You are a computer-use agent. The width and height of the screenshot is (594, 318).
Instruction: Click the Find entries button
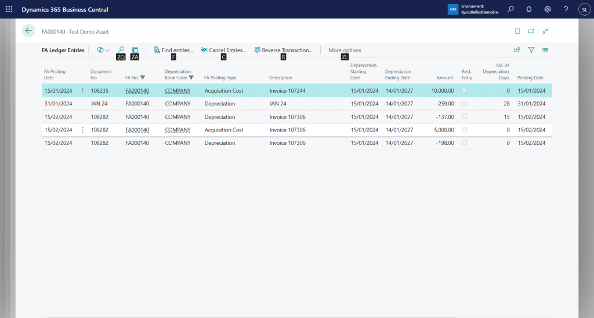[173, 50]
